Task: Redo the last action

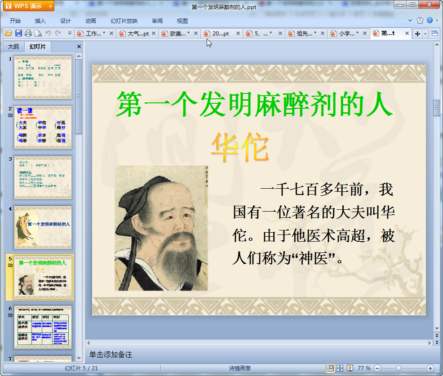Action: (x=58, y=33)
